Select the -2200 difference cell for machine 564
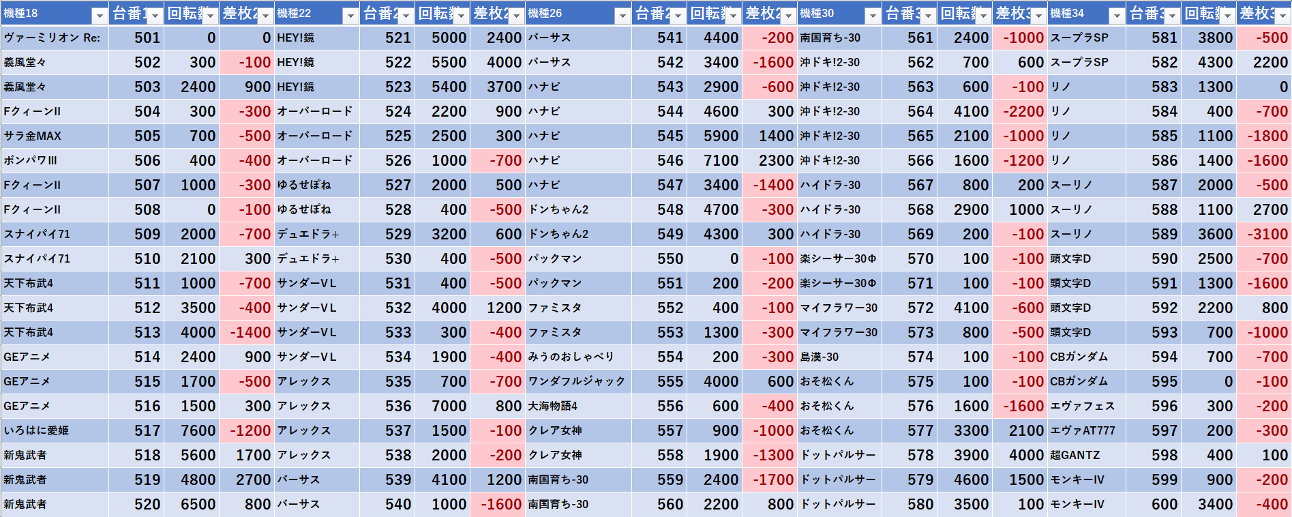 pyautogui.click(x=1020, y=112)
